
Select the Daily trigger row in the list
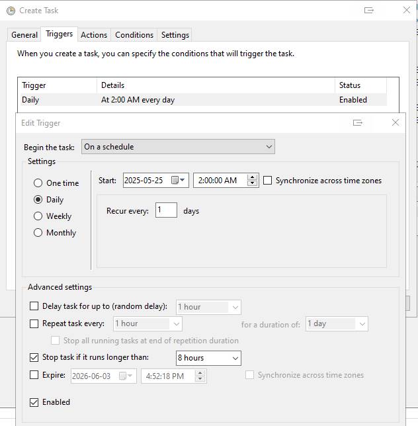click(204, 100)
